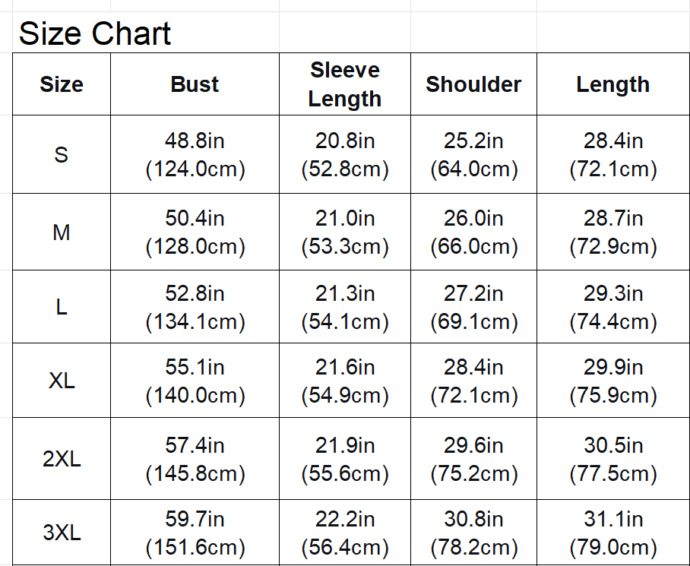Click the XL size row label
The width and height of the screenshot is (690, 566).
pos(62,381)
